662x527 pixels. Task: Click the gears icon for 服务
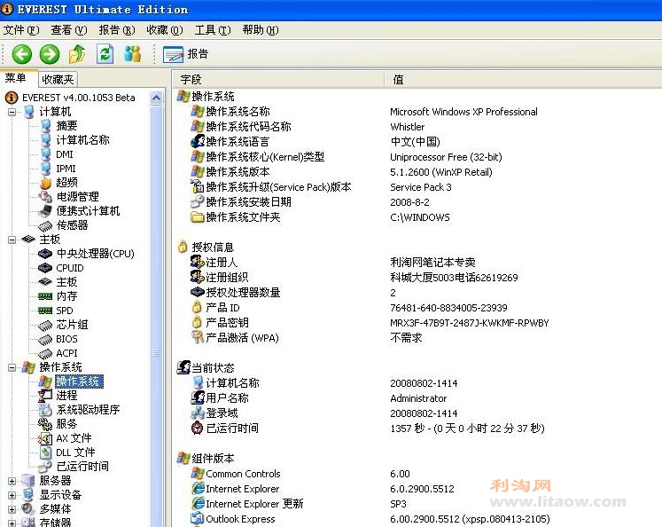point(45,424)
